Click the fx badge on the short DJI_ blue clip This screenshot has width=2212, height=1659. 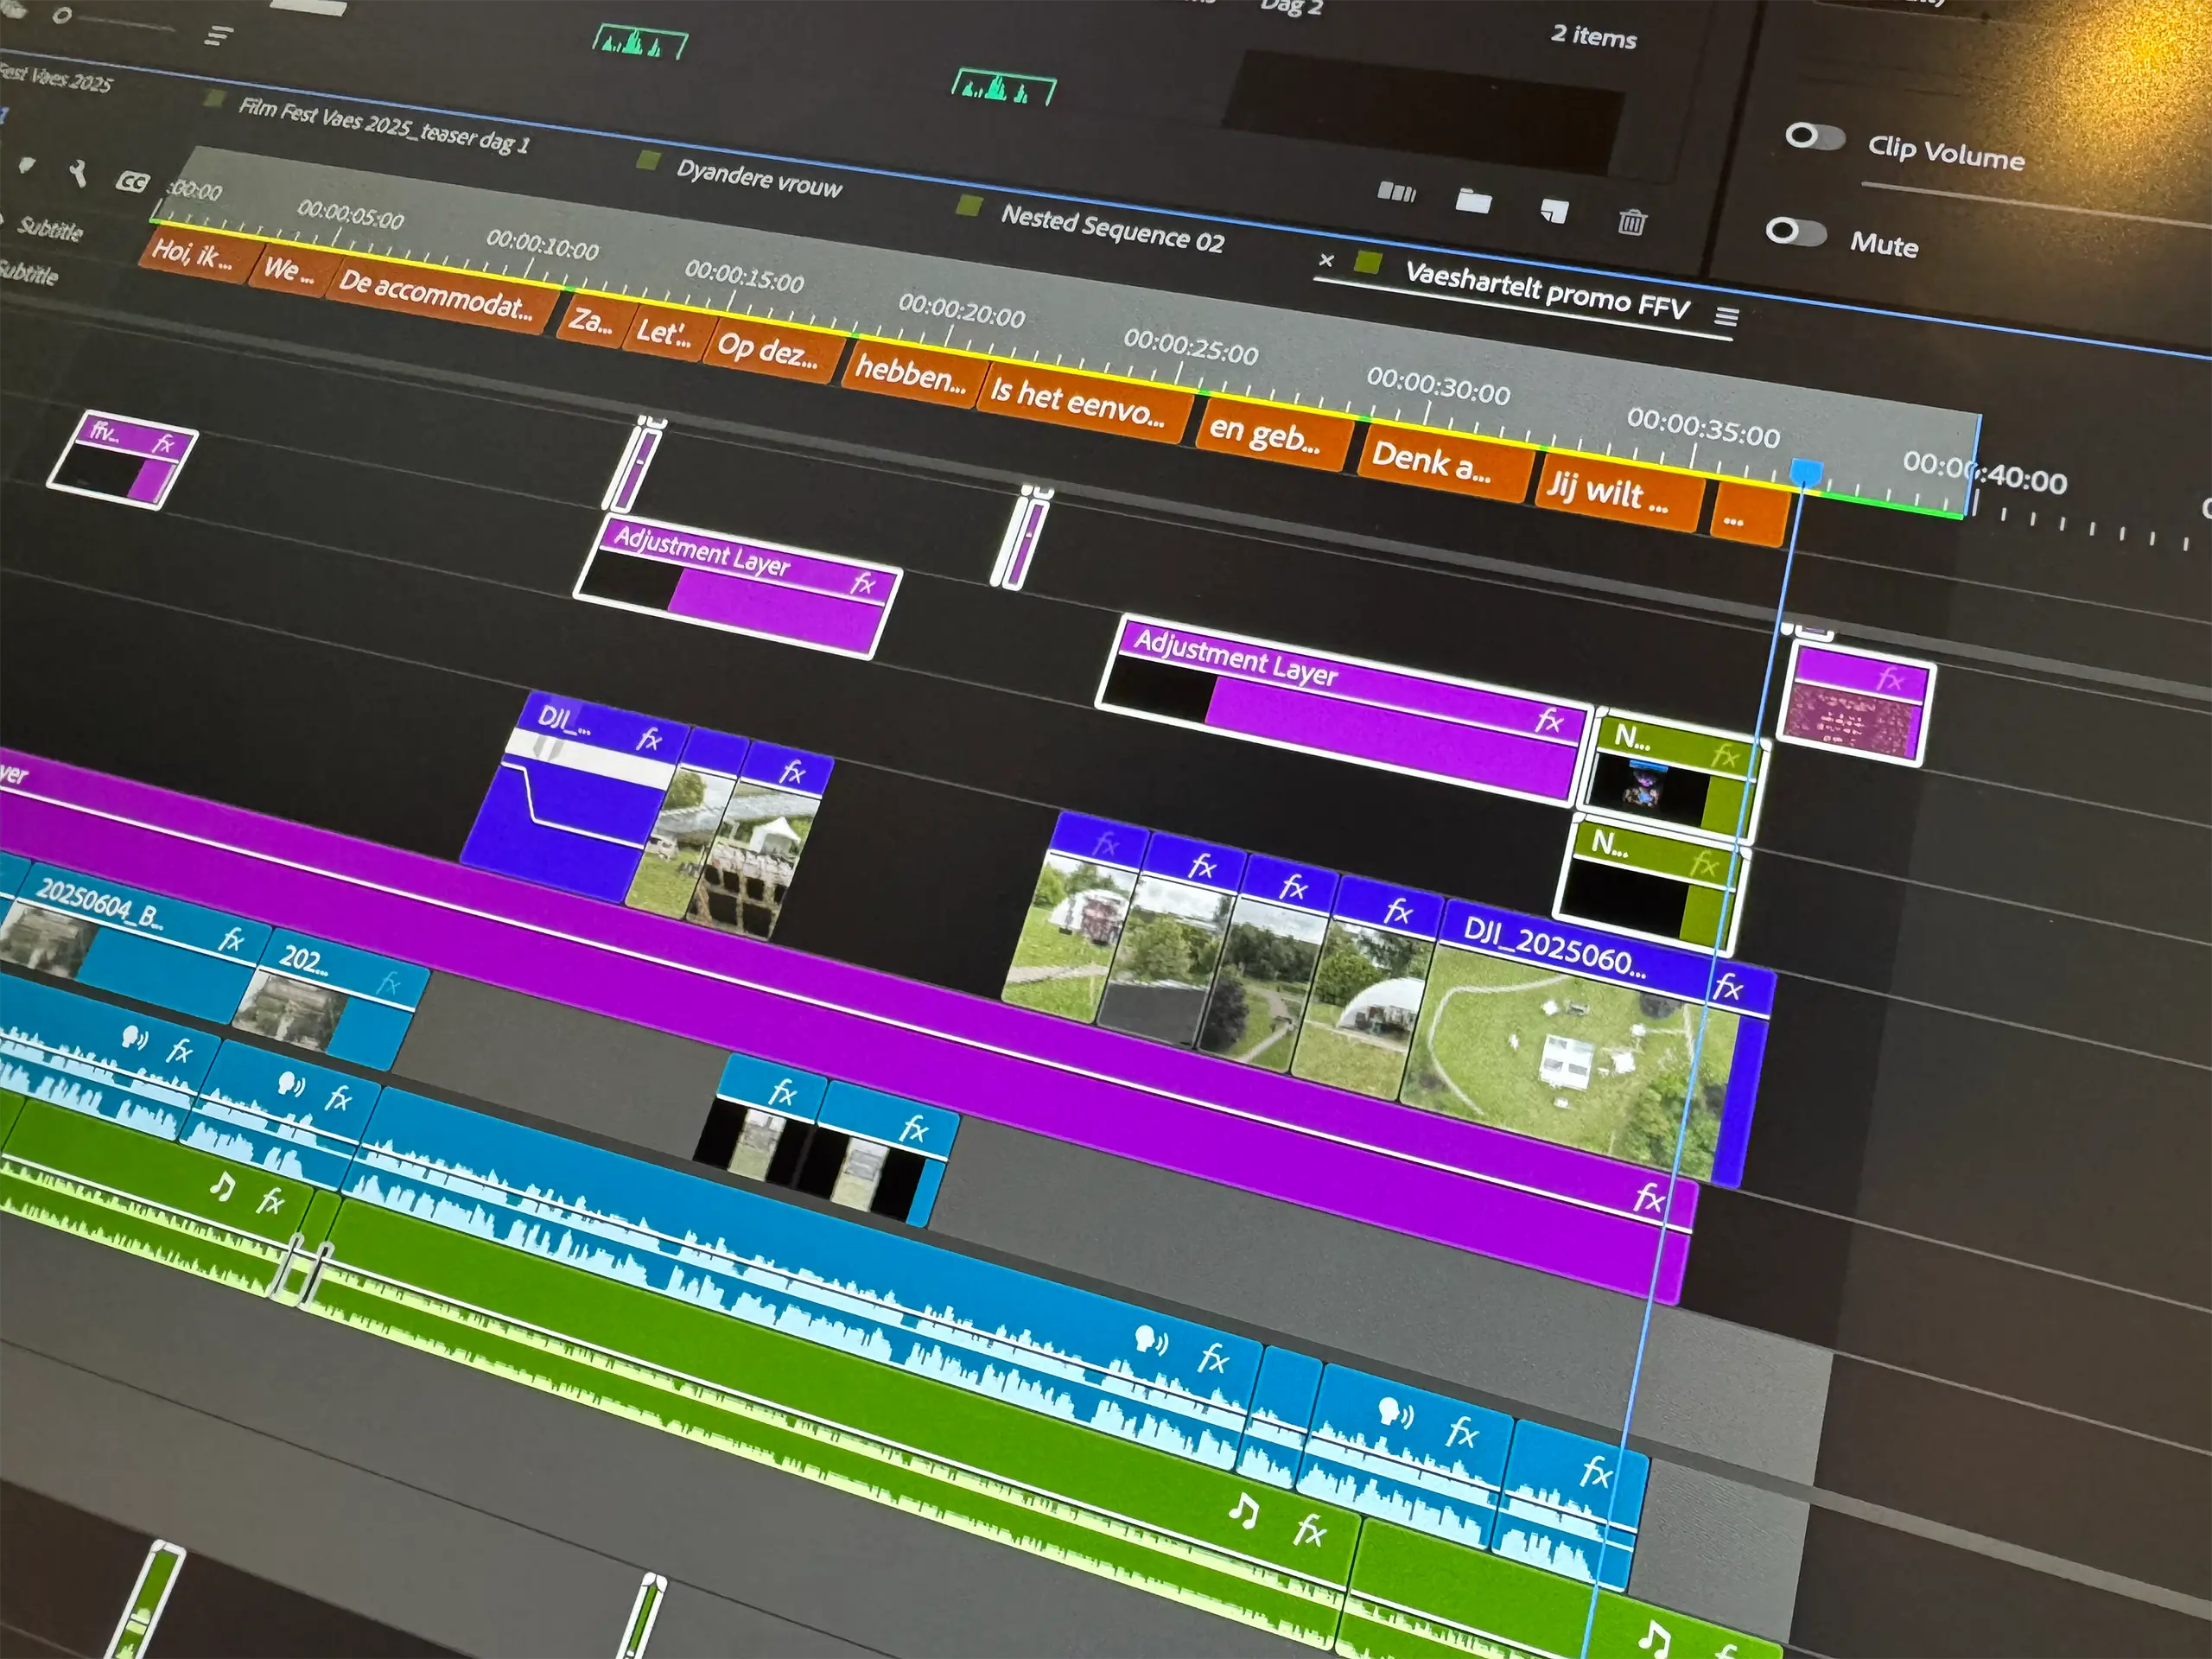pyautogui.click(x=650, y=739)
